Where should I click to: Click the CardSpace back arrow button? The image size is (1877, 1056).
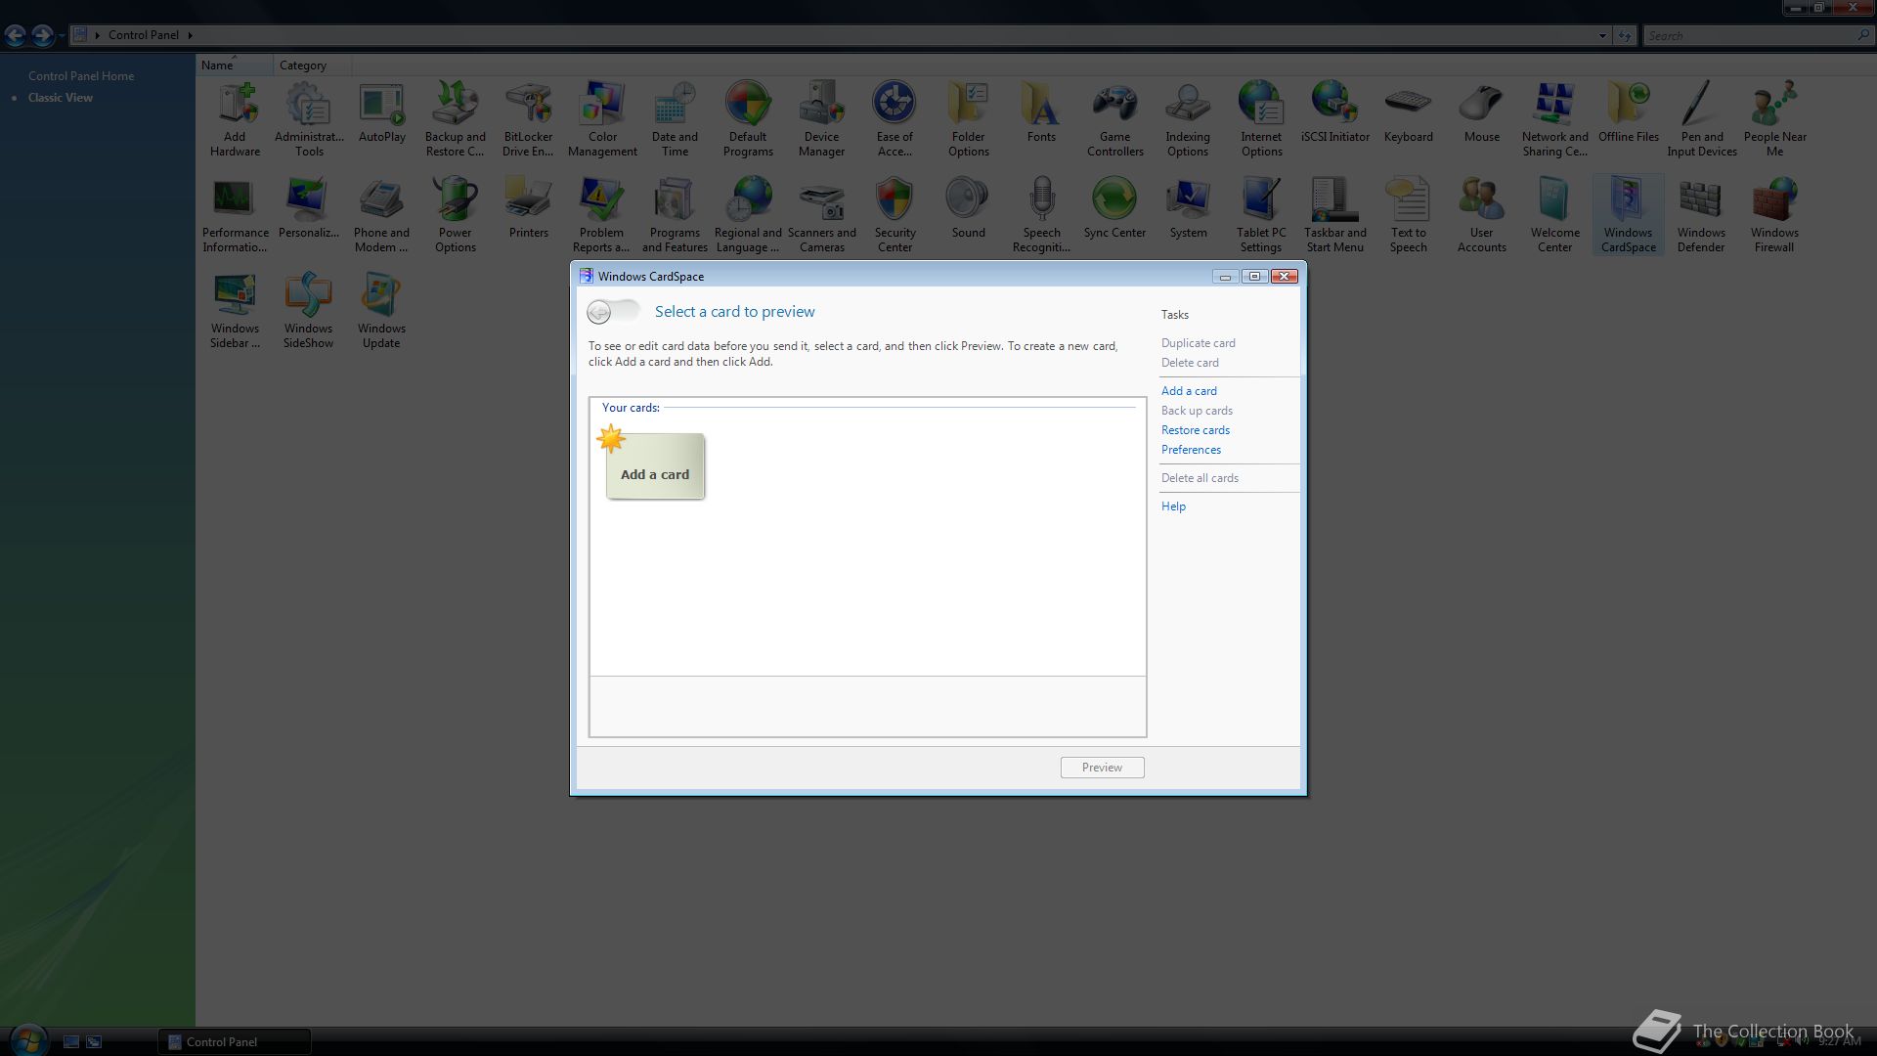[x=599, y=312]
